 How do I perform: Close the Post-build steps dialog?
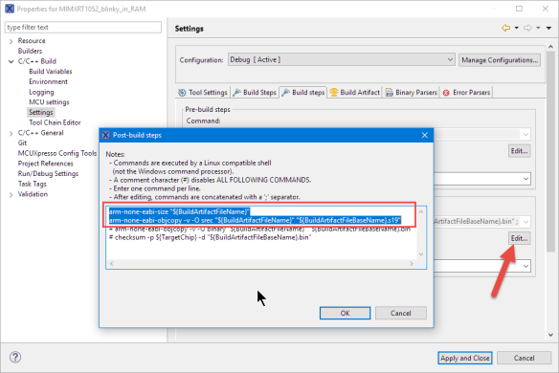425,135
